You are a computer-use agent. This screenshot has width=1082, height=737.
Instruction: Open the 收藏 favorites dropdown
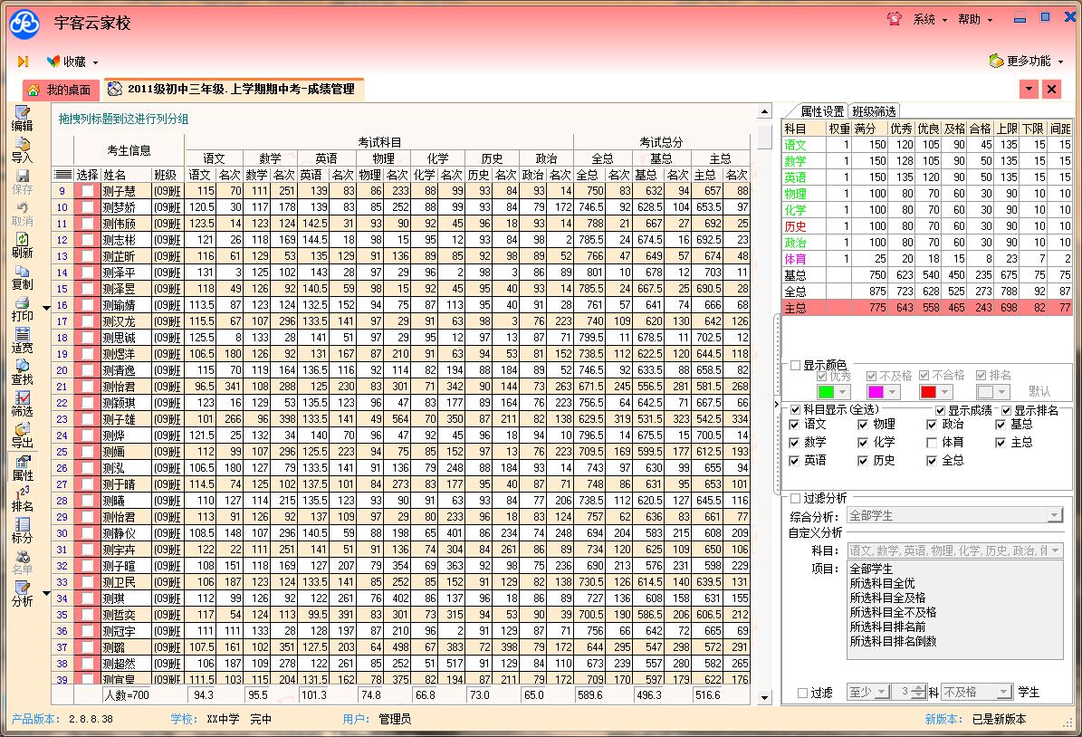click(72, 62)
